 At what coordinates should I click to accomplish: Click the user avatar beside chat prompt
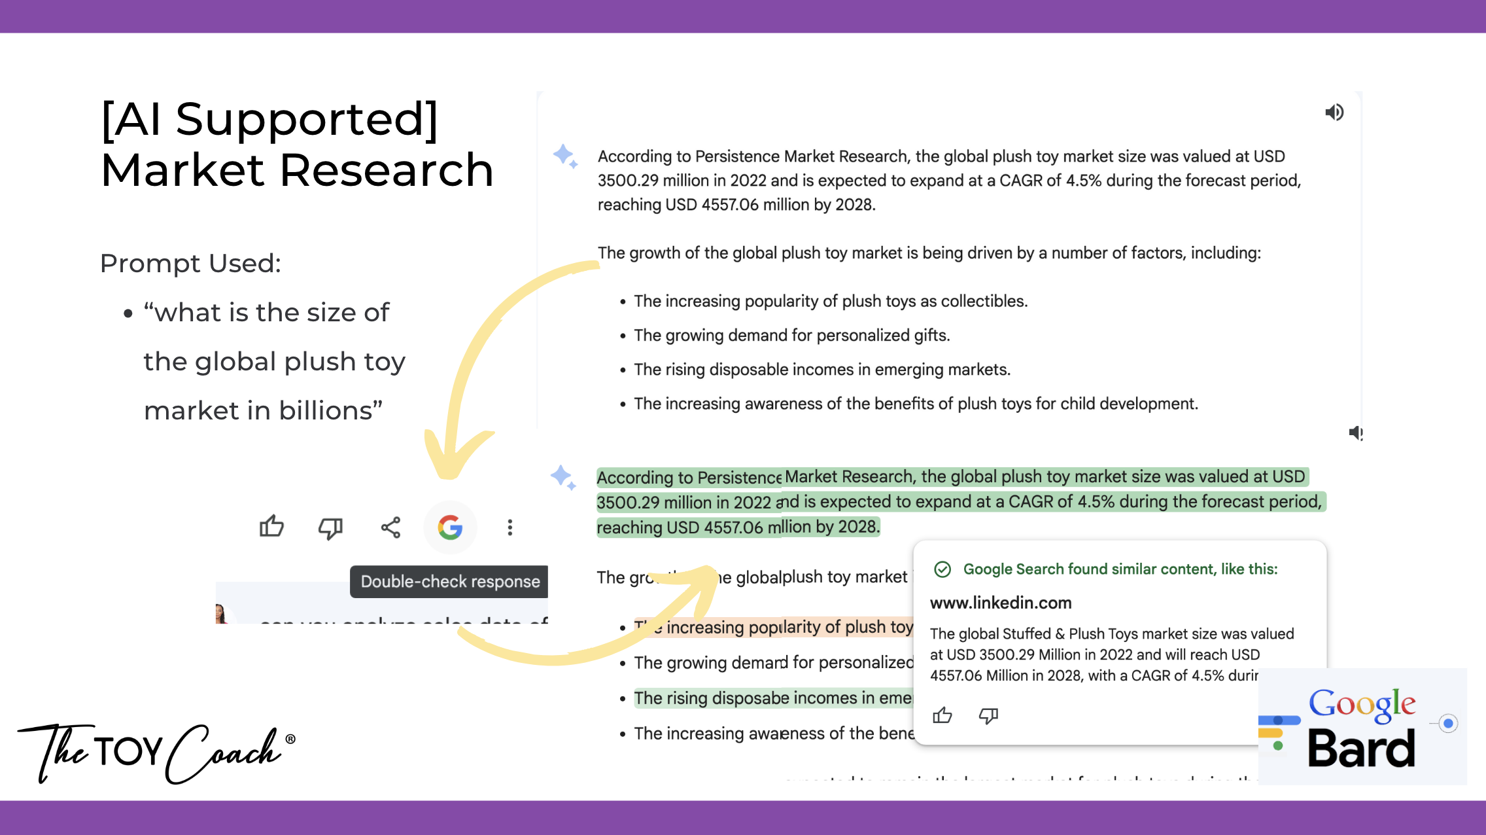pyautogui.click(x=221, y=615)
